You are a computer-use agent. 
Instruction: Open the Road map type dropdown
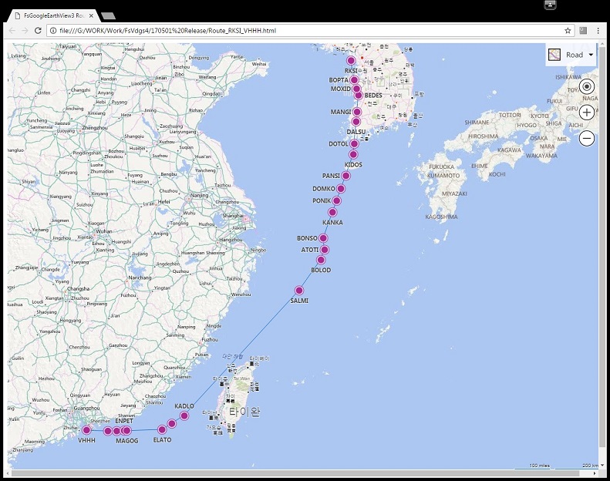tap(571, 55)
